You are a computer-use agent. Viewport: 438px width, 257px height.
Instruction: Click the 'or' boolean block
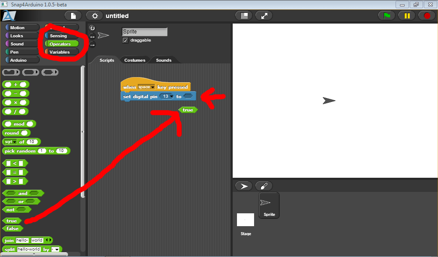[x=21, y=201]
